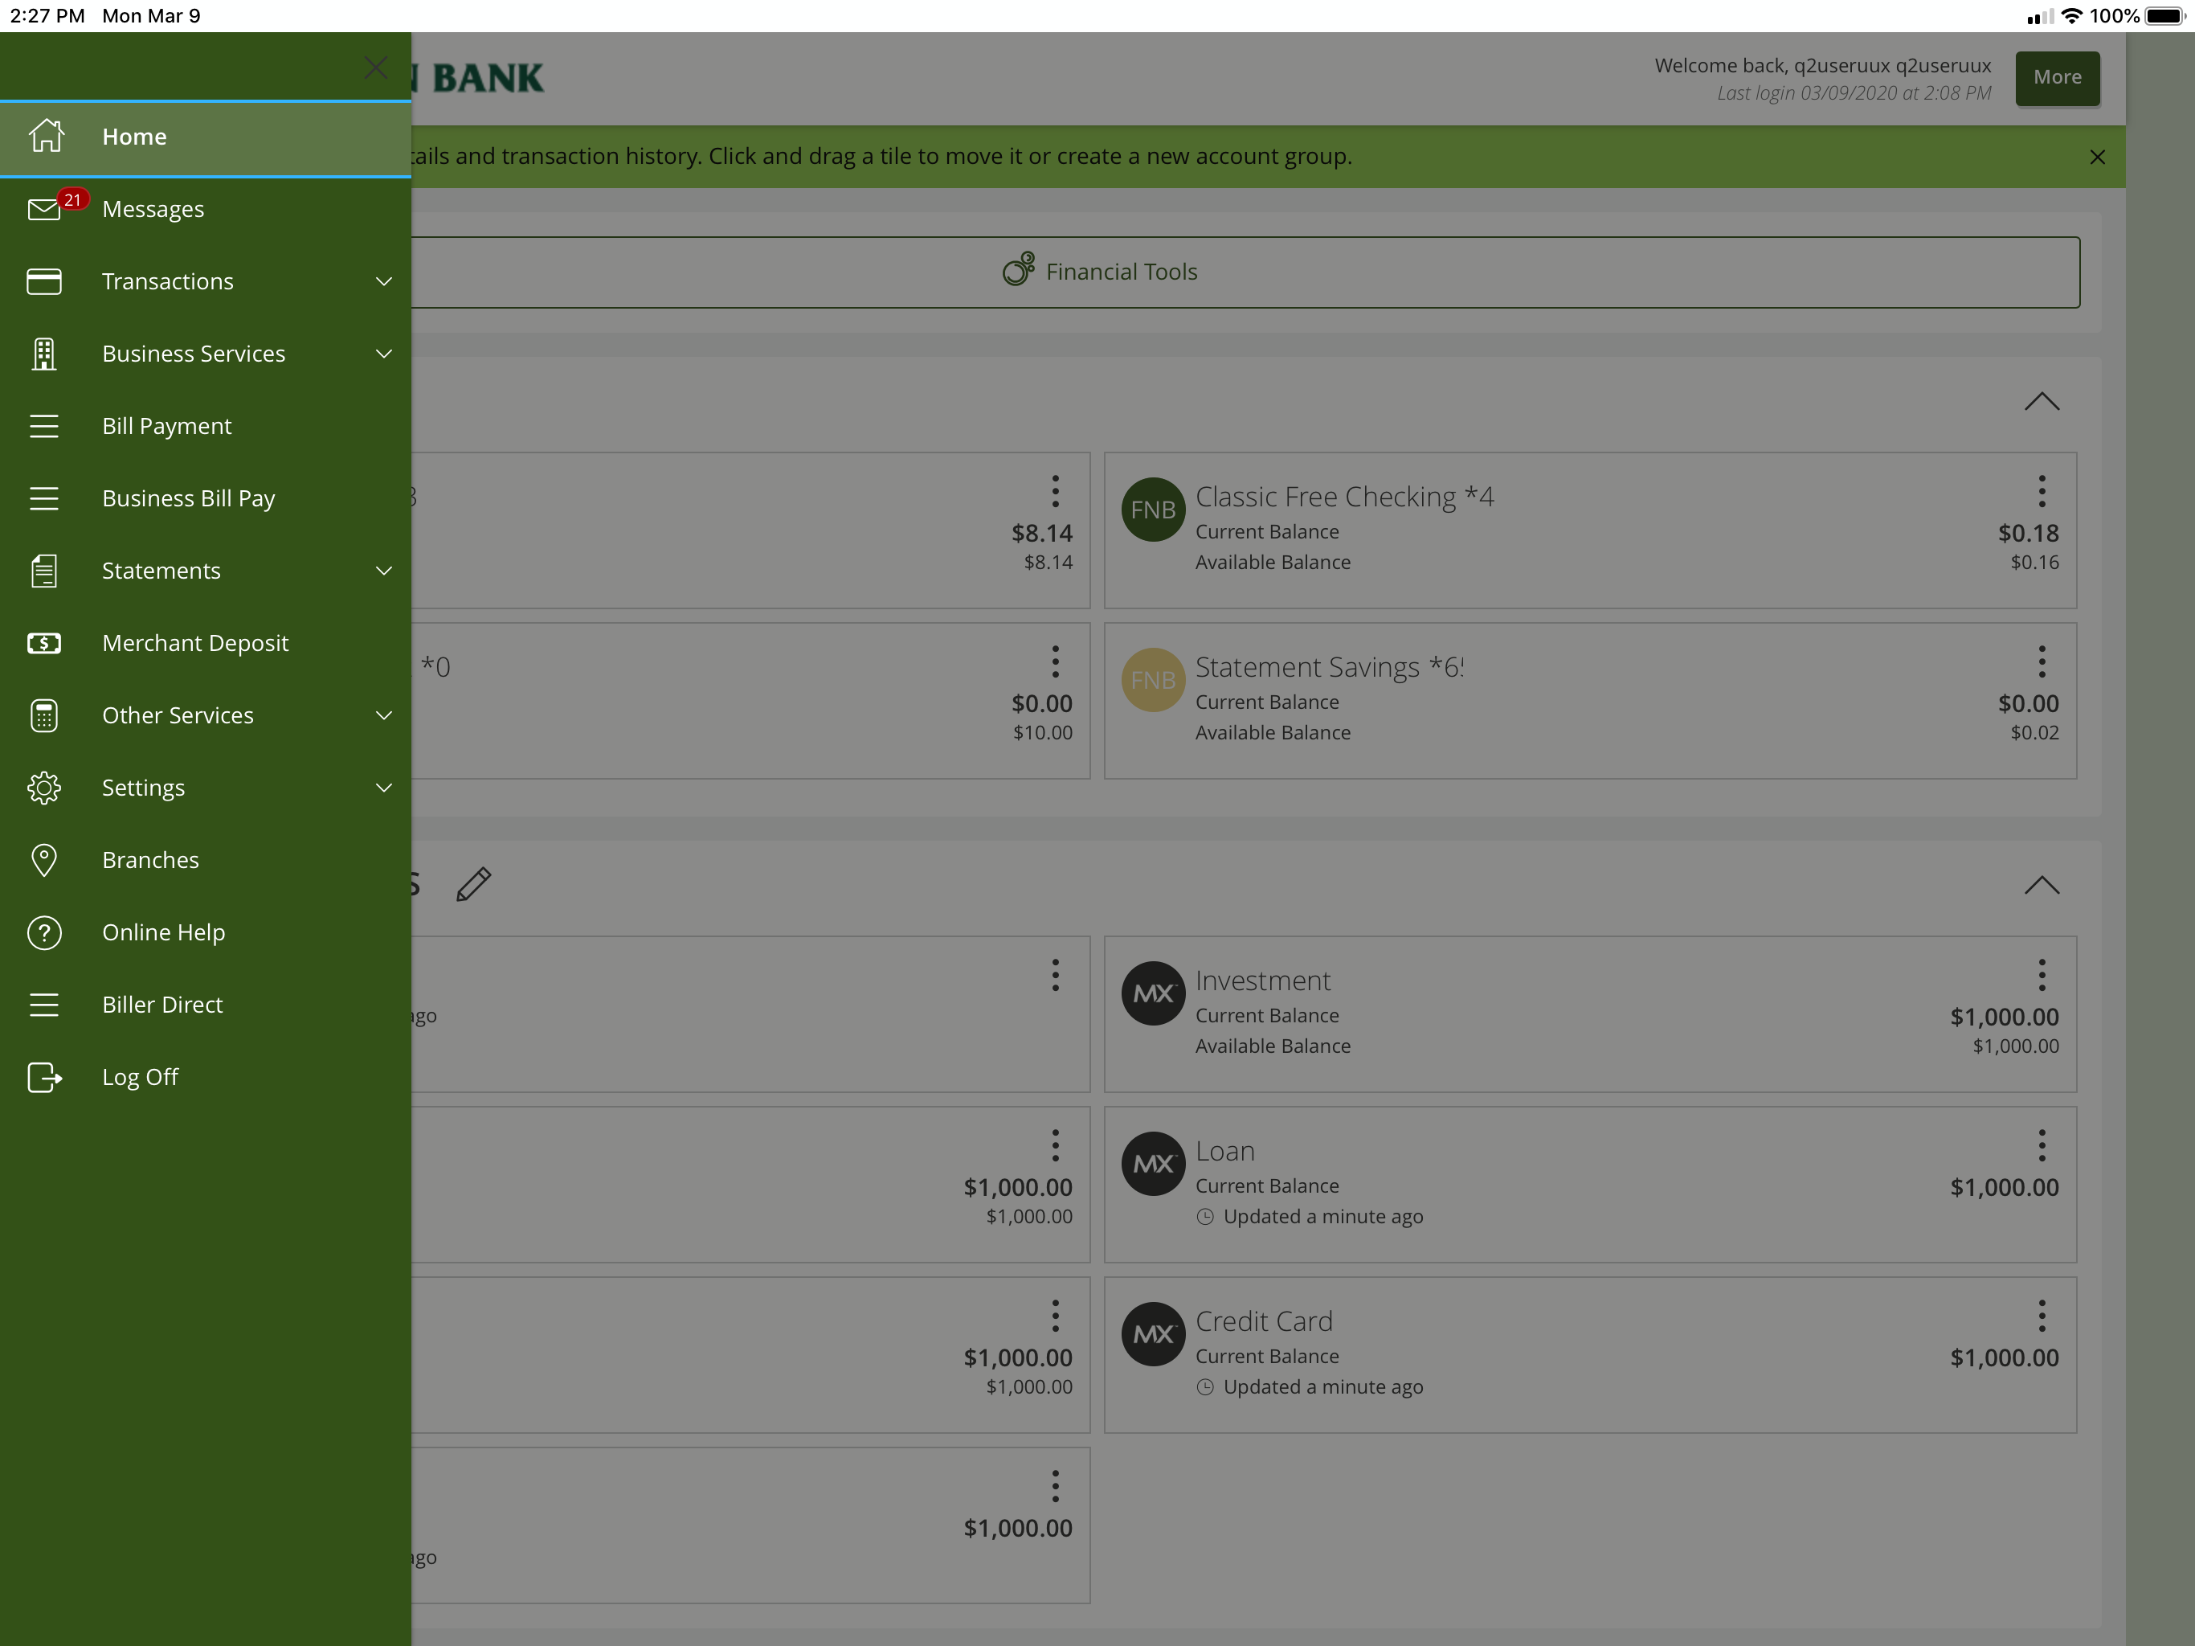Click the welcome back username text
Screen dimensions: 2195x1646
(1822, 66)
